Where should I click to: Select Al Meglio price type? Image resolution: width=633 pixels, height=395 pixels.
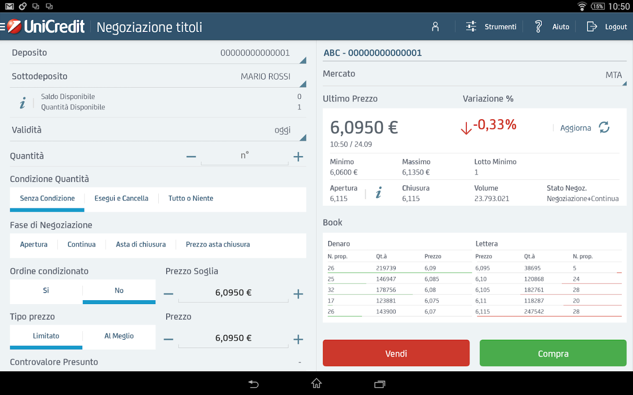[x=119, y=336]
